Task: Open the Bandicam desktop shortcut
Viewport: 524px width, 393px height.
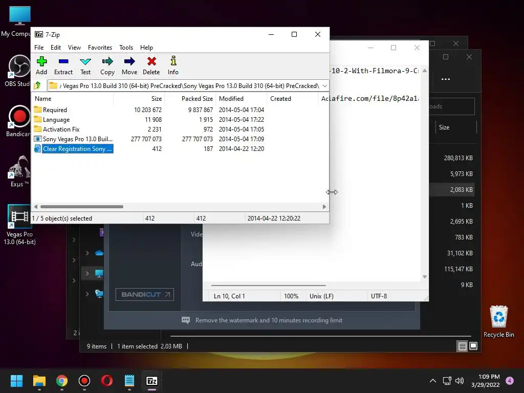Action: coord(19,121)
